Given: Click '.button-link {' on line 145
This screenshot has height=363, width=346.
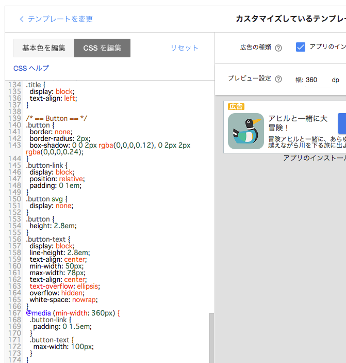Looking at the screenshot, I should (47, 165).
